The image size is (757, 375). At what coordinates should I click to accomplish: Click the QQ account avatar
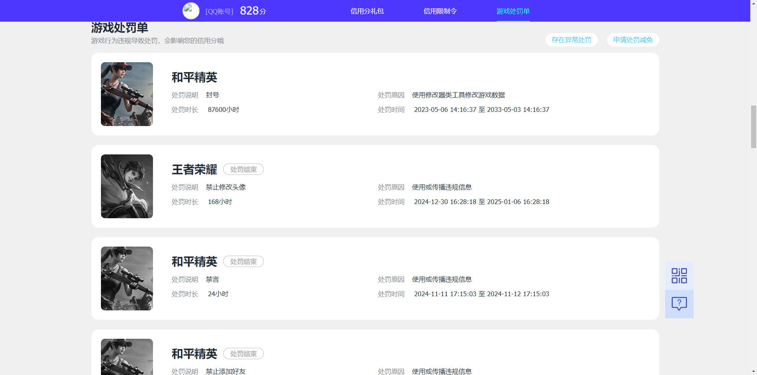pyautogui.click(x=191, y=11)
